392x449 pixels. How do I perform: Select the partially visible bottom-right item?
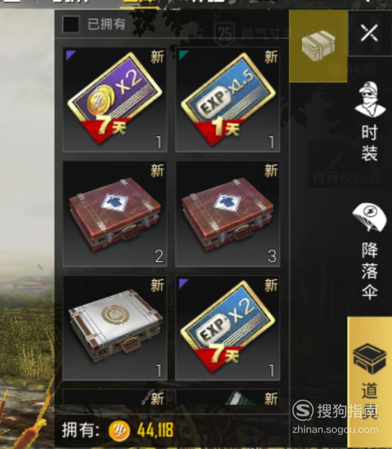pyautogui.click(x=228, y=397)
